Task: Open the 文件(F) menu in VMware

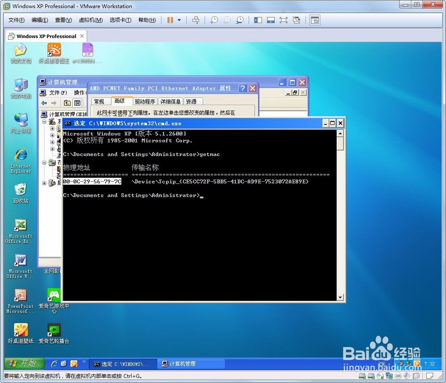Action: (17, 20)
